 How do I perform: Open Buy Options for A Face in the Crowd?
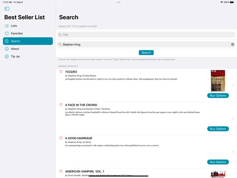(218, 129)
